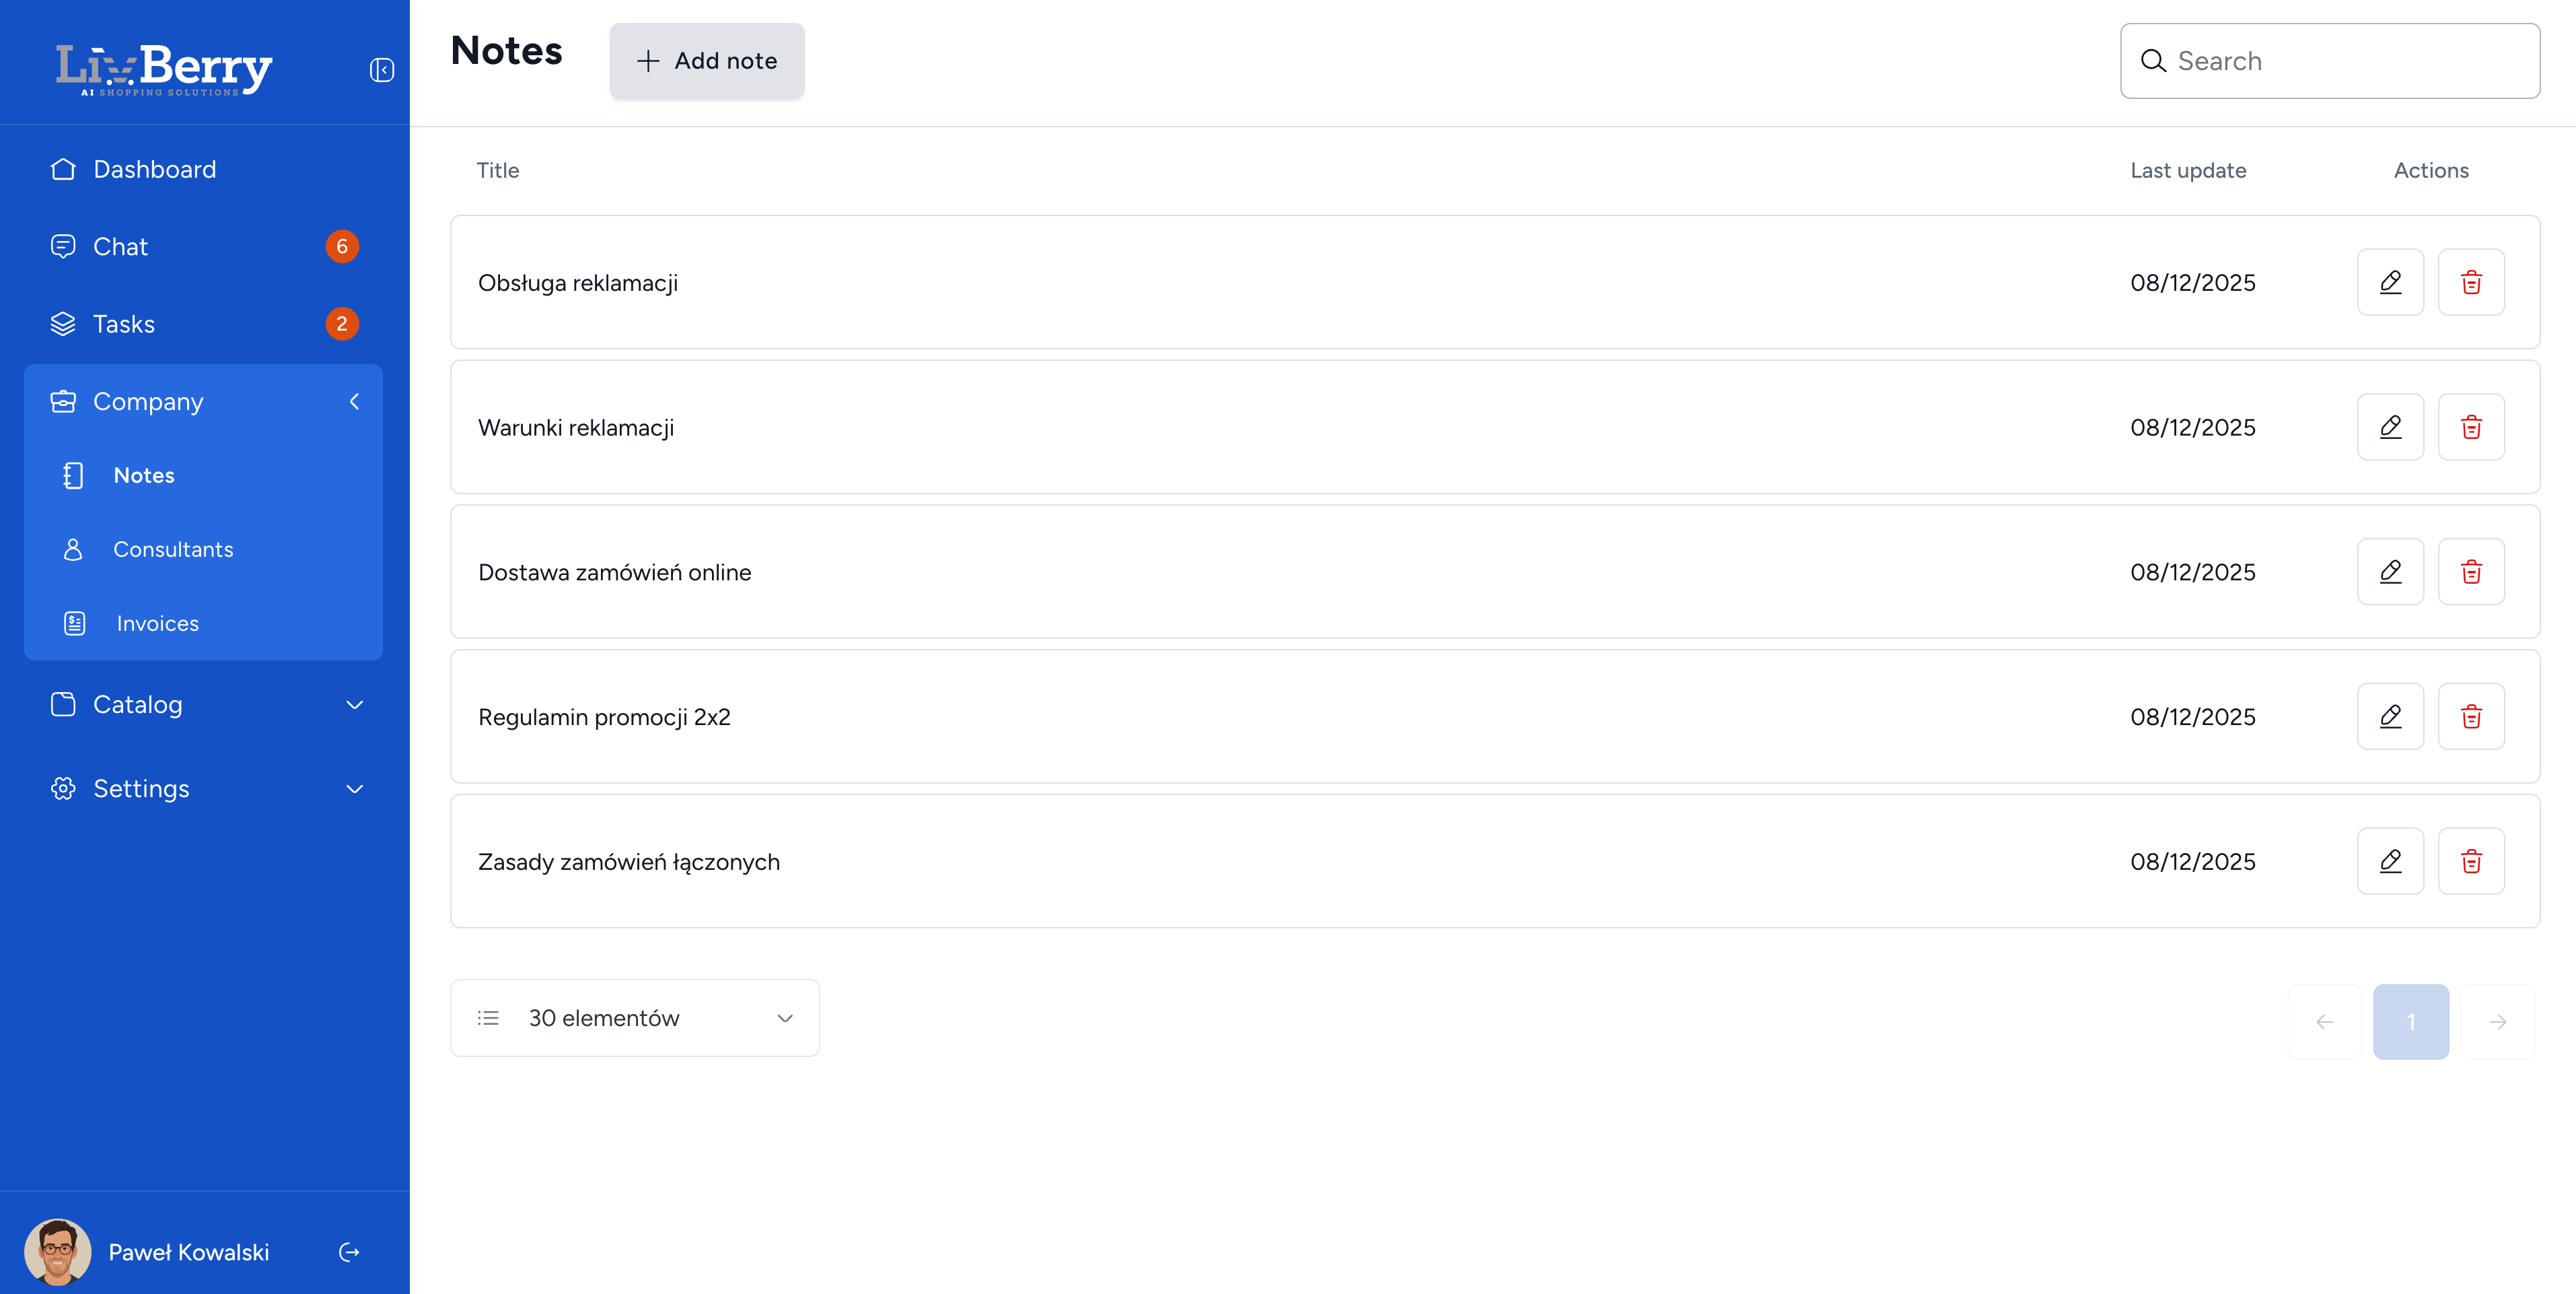Select the Tasks icon in the sidebar

(63, 323)
